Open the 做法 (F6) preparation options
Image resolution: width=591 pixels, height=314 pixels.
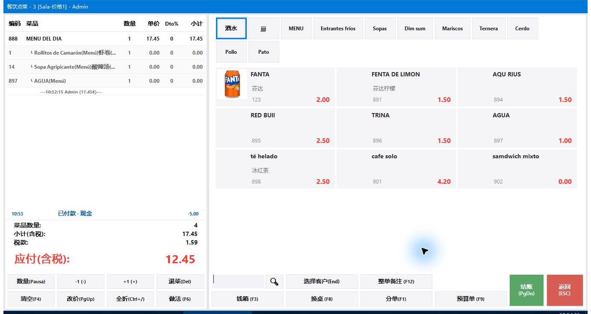click(x=180, y=299)
